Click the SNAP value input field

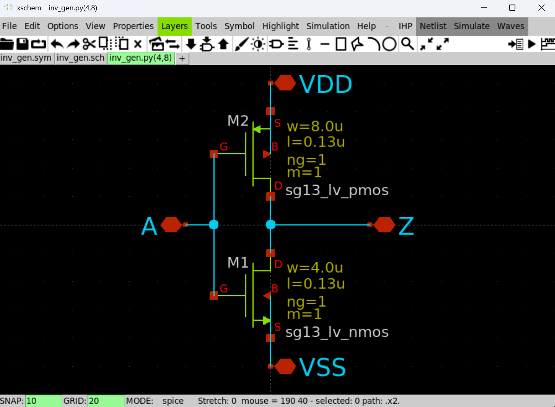coord(43,401)
